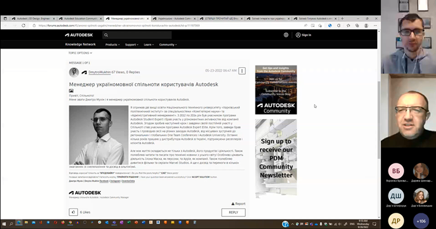Click the page vertical scrollbar
This screenshot has width=436, height=229.
tap(379, 120)
